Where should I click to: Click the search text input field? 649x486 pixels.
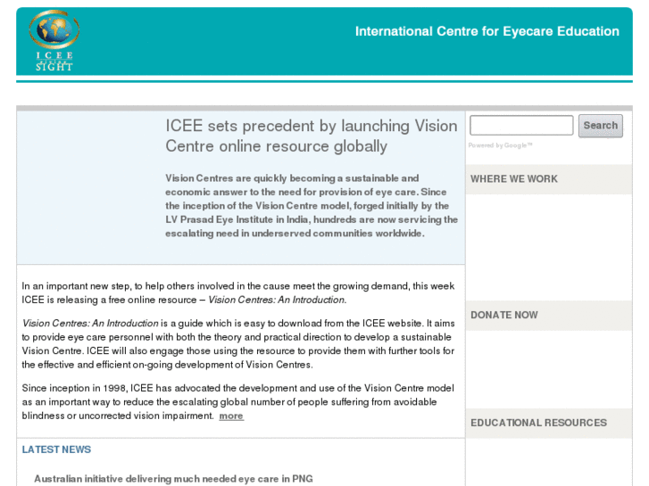(x=521, y=126)
